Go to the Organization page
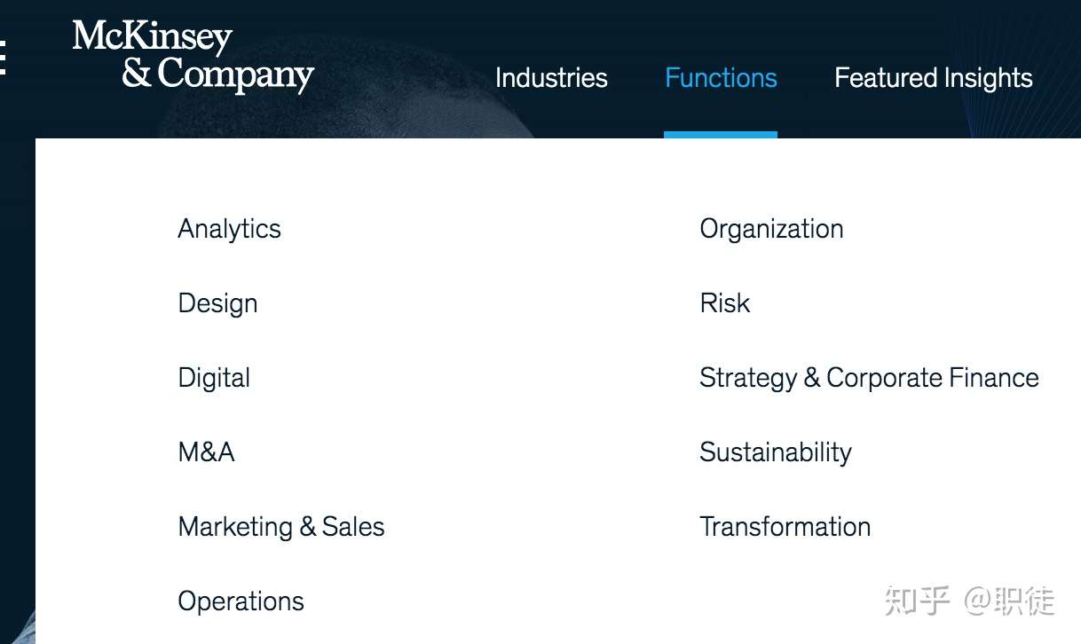Screen dimensions: 1081x644 click(771, 229)
